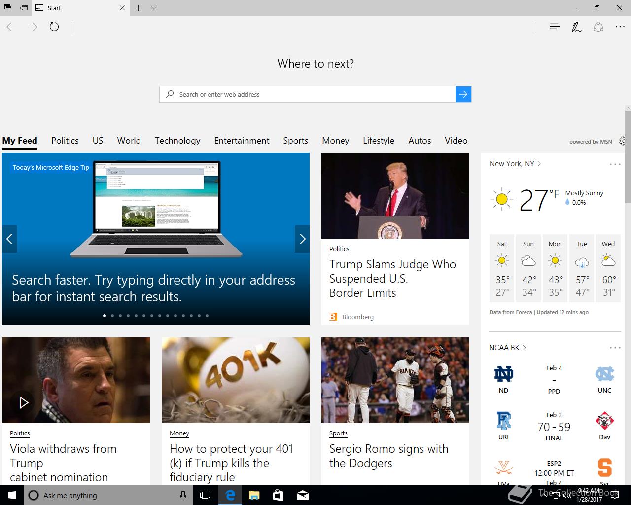The image size is (631, 505).
Task: Open a new tab with plus icon
Action: point(139,8)
